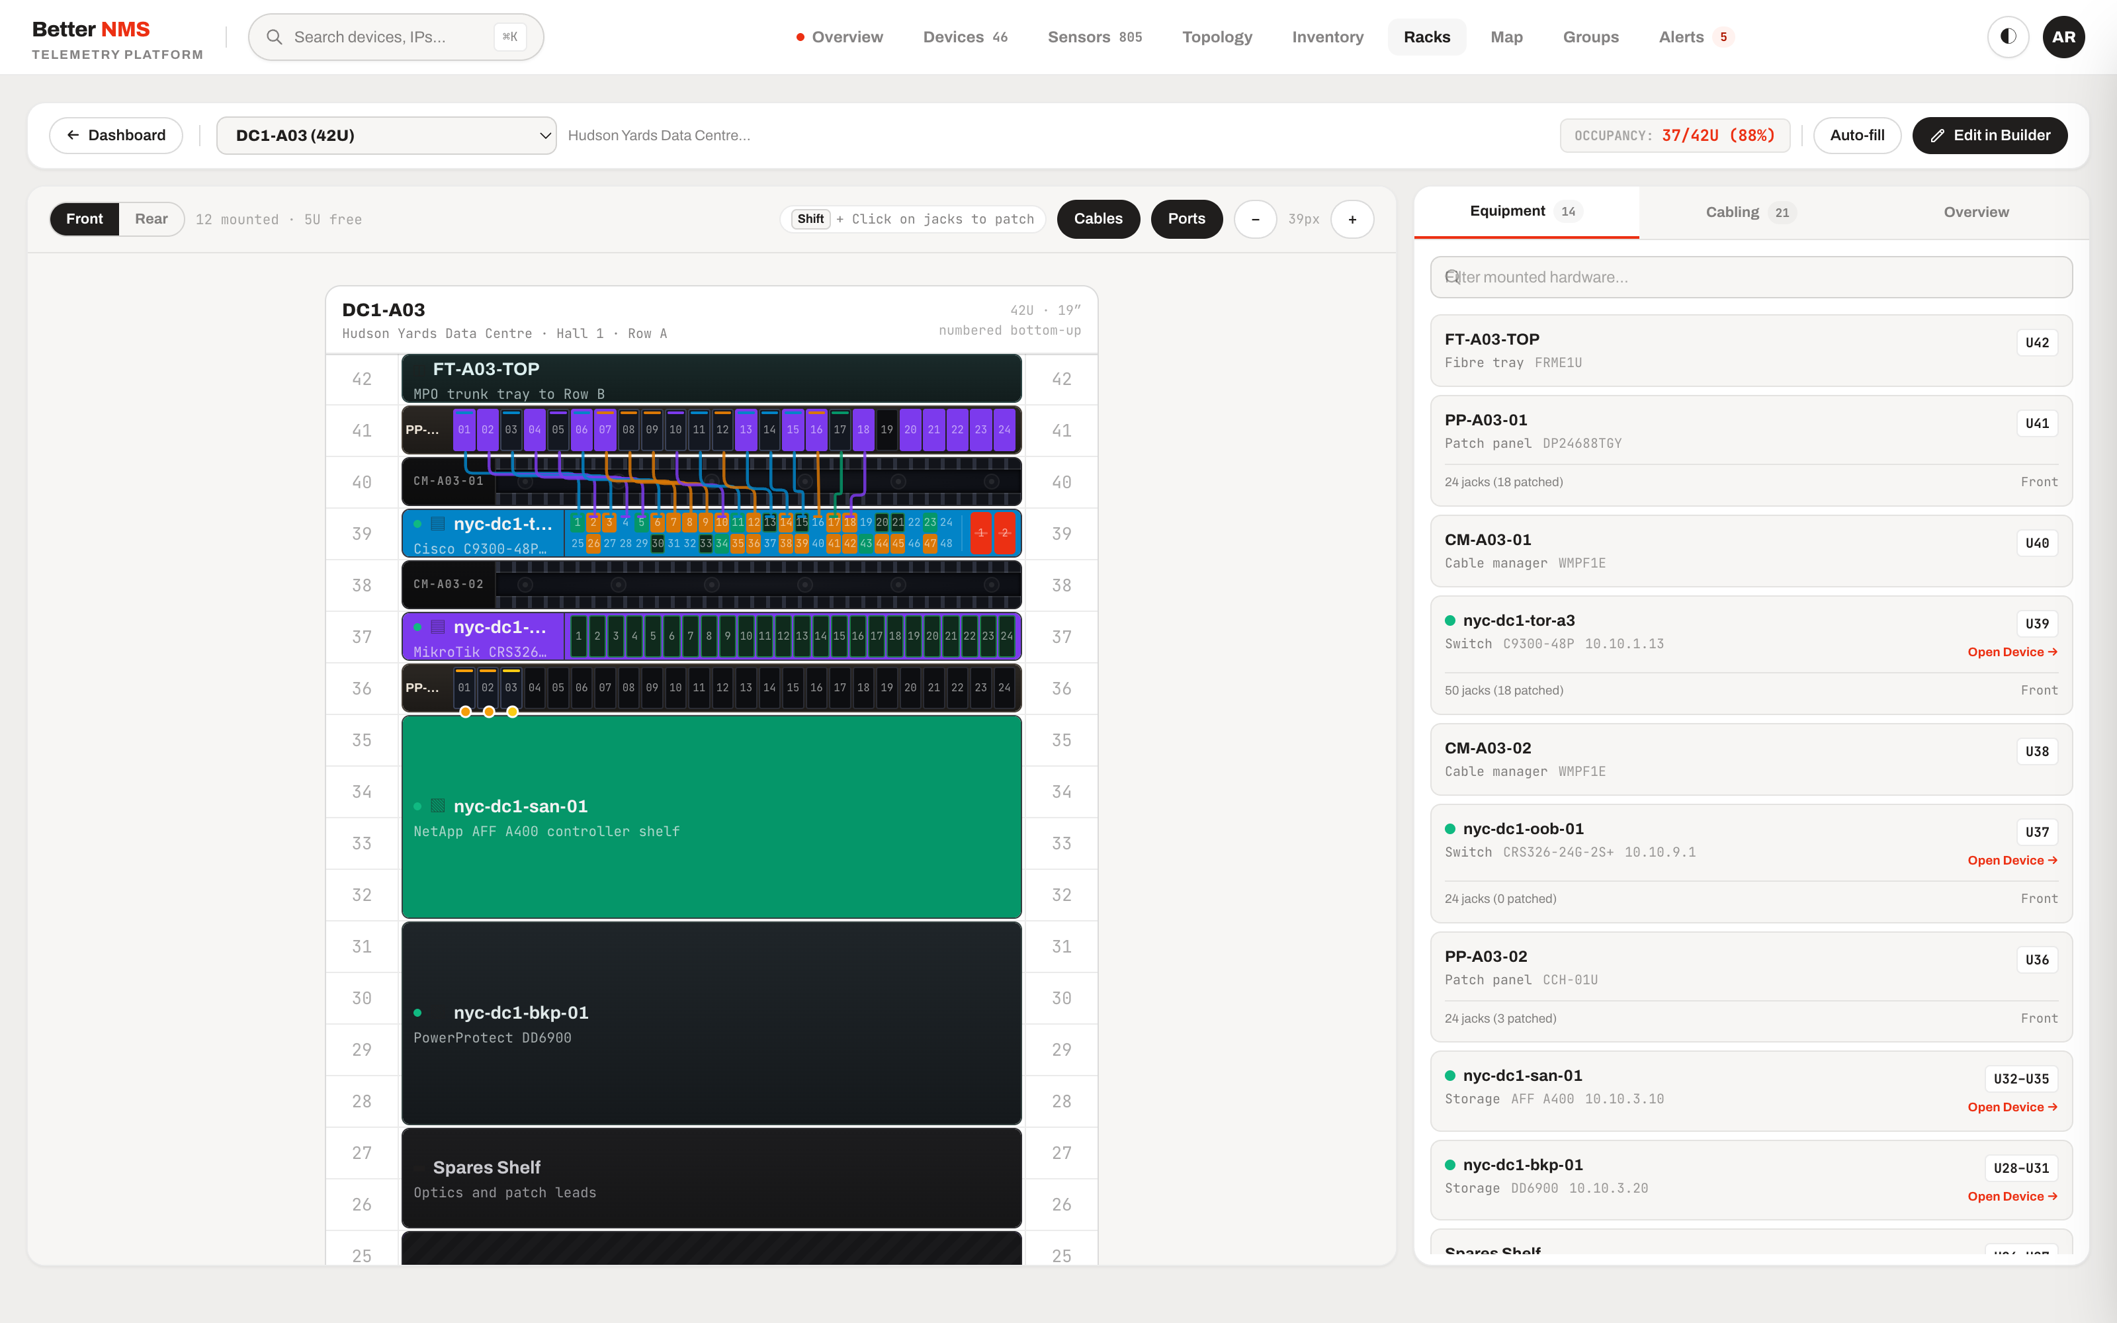Focus the filter mounted hardware field

click(1750, 277)
